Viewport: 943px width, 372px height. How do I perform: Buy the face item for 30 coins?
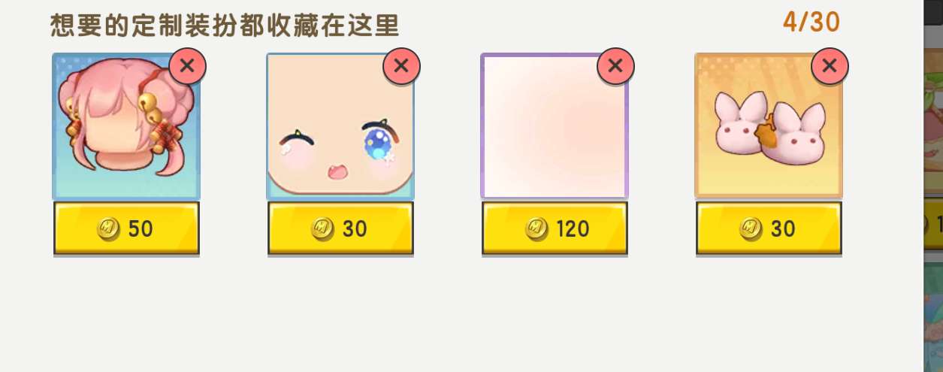click(340, 228)
